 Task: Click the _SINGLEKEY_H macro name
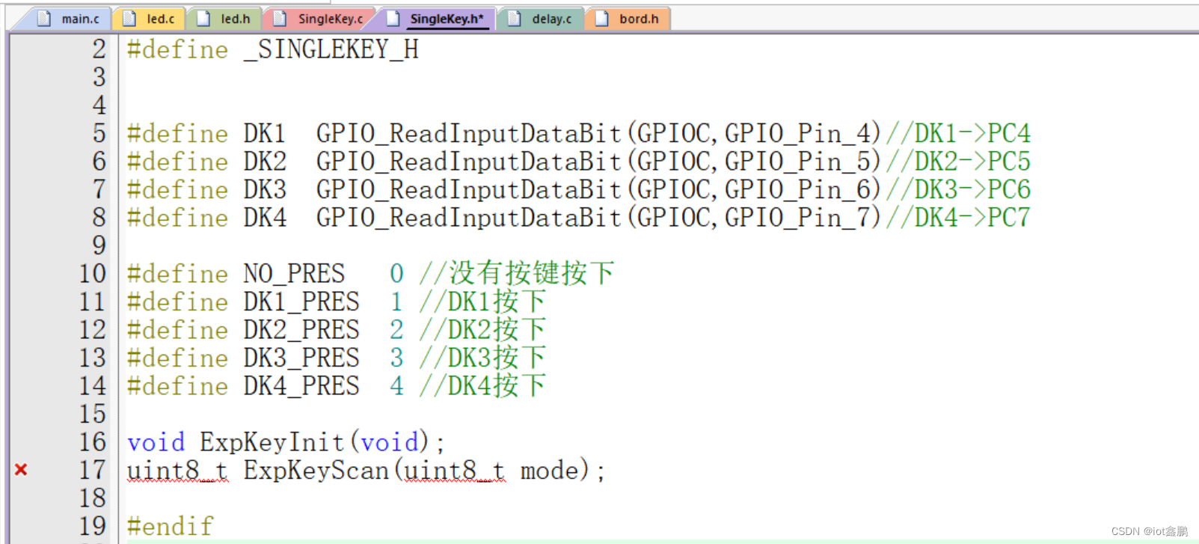331,49
